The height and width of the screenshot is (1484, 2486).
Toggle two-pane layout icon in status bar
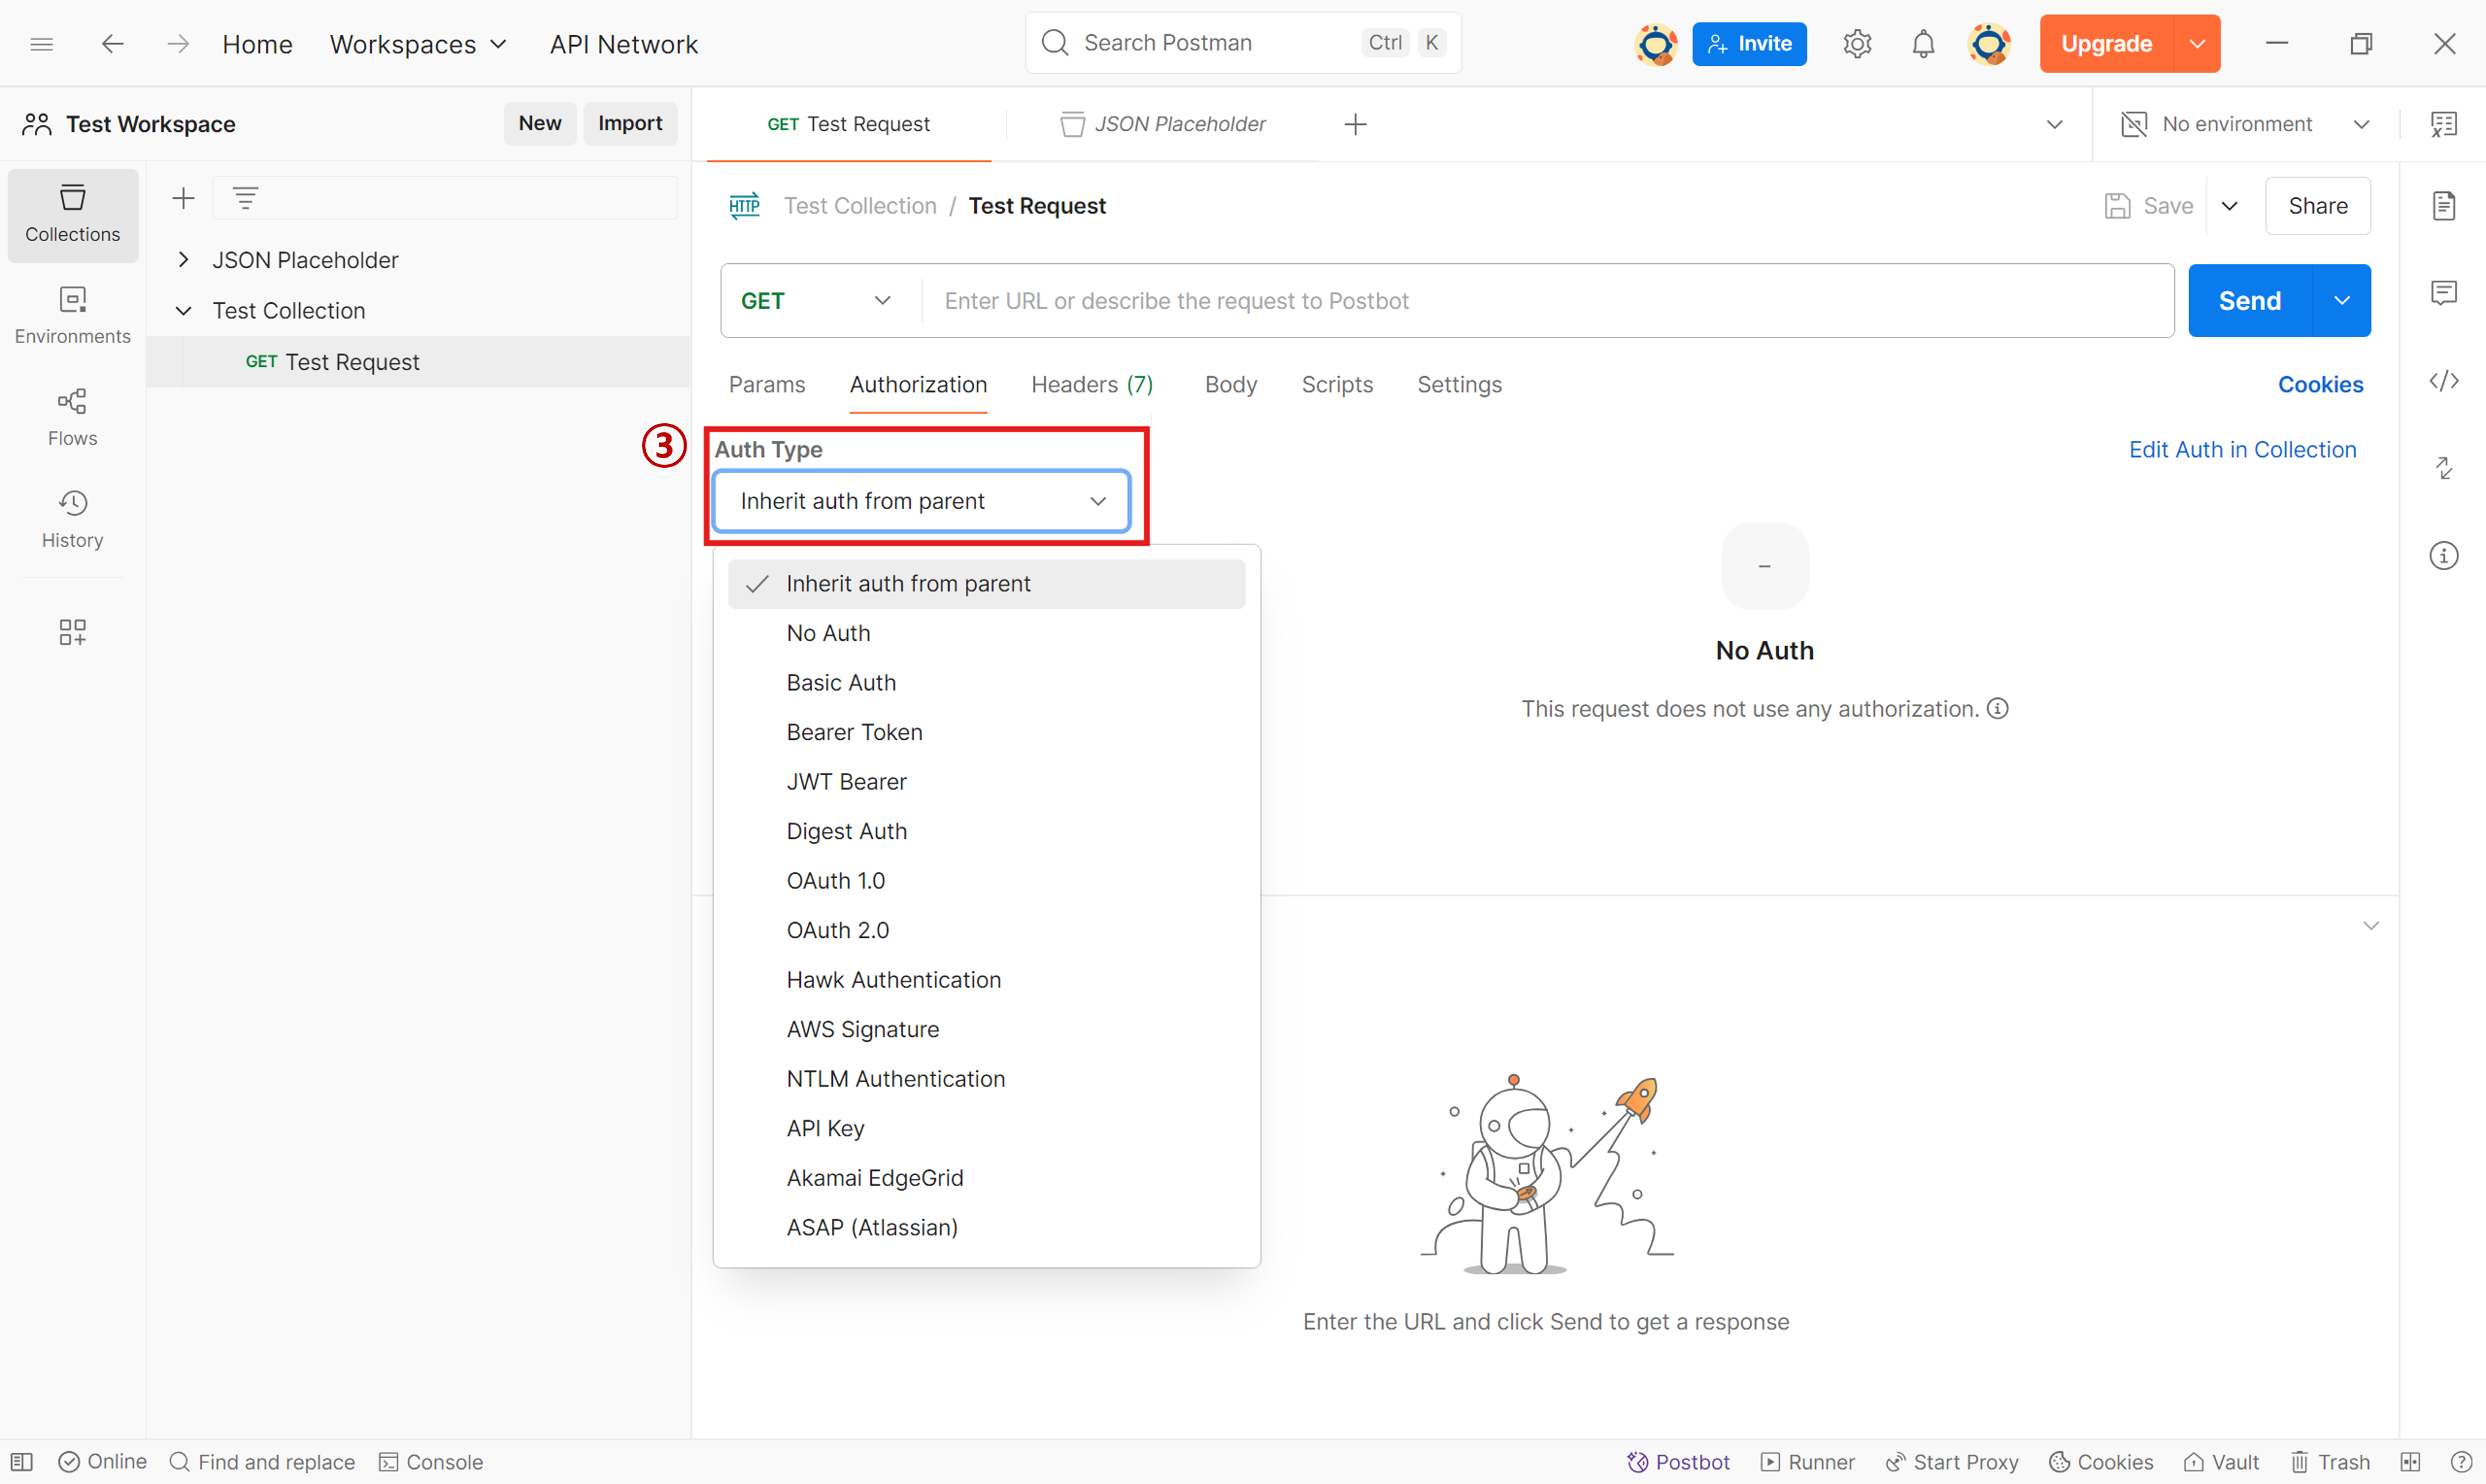(2410, 1462)
